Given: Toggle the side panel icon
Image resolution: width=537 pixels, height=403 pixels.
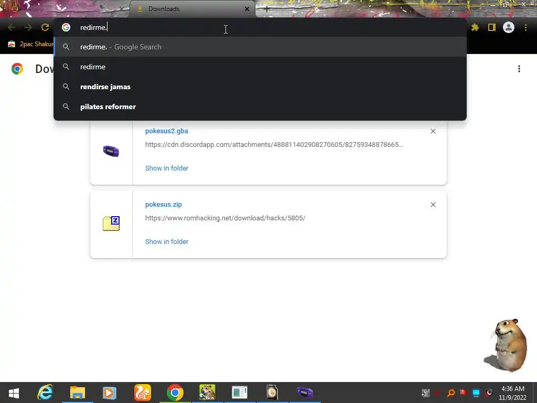Looking at the screenshot, I should pyautogui.click(x=492, y=27).
